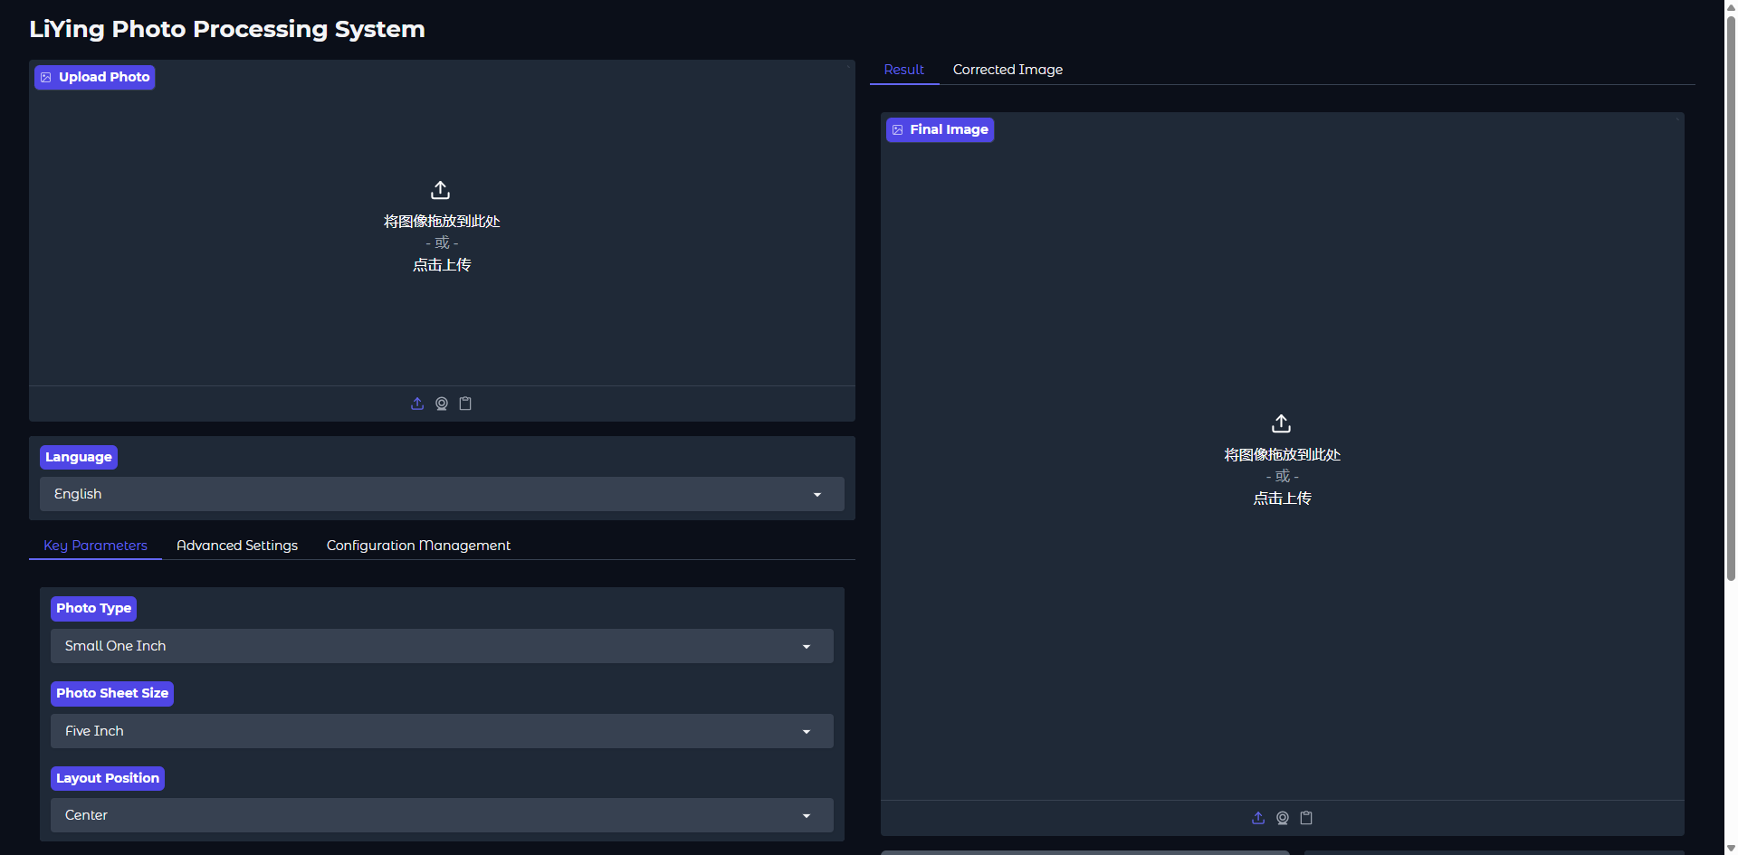Click the "Language" field label
Viewport: 1738px width, 855px height.
79,457
